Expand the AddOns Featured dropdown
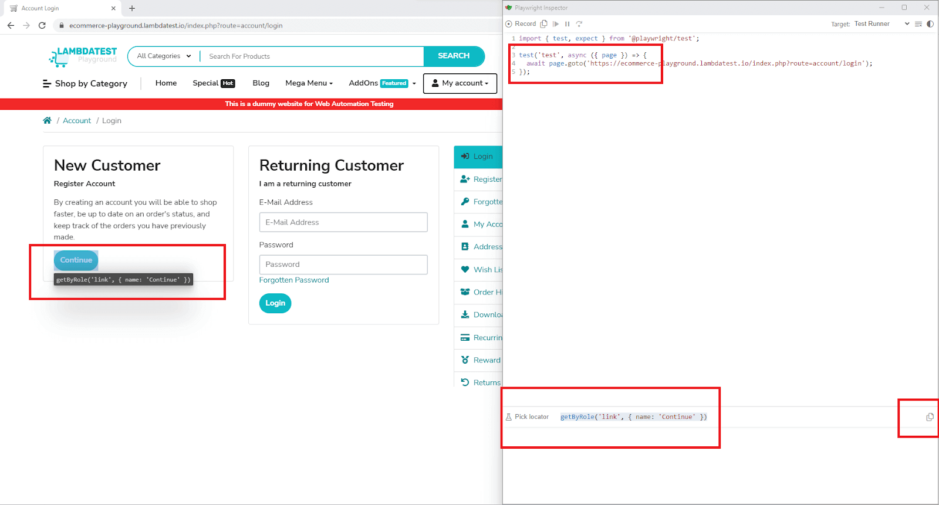The image size is (939, 505). tap(382, 83)
